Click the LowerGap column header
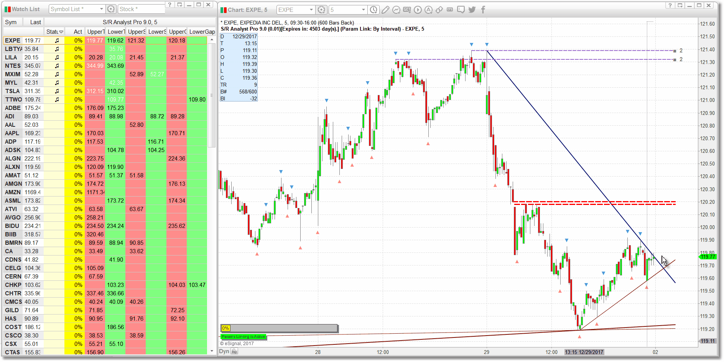Screen dimensions: 724x362 coord(202,32)
